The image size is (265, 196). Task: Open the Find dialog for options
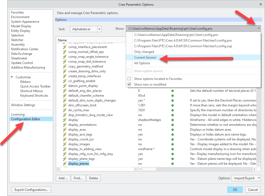78,178
